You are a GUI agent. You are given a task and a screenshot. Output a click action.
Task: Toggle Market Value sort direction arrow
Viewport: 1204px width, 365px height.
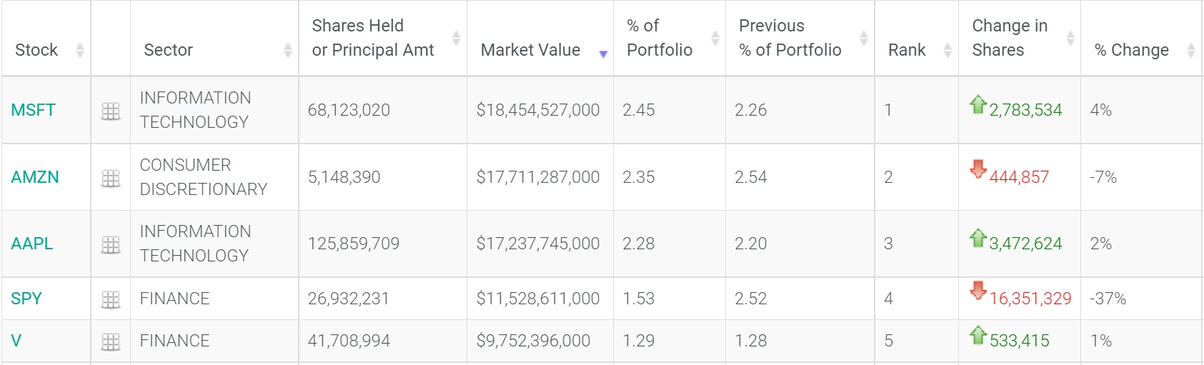pos(603,54)
